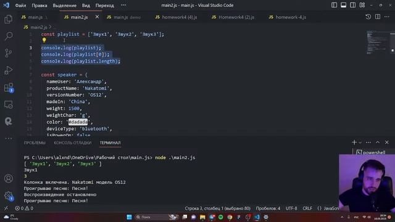Show additional activity bar views
The height and width of the screenshot is (222, 395).
[8, 138]
